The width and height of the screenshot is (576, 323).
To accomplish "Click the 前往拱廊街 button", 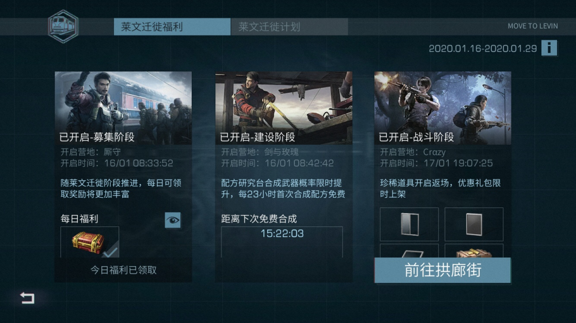I will click(442, 270).
